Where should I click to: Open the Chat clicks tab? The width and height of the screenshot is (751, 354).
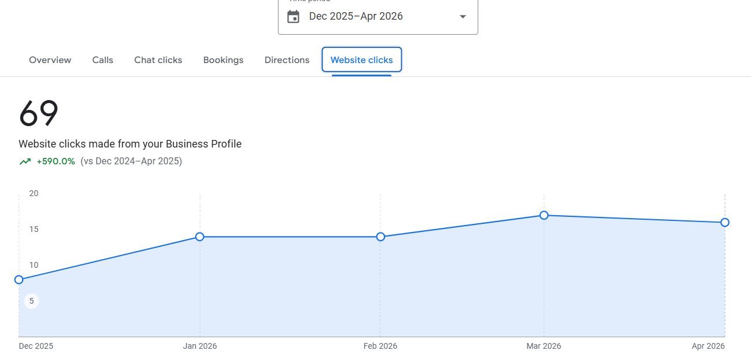[x=158, y=60]
